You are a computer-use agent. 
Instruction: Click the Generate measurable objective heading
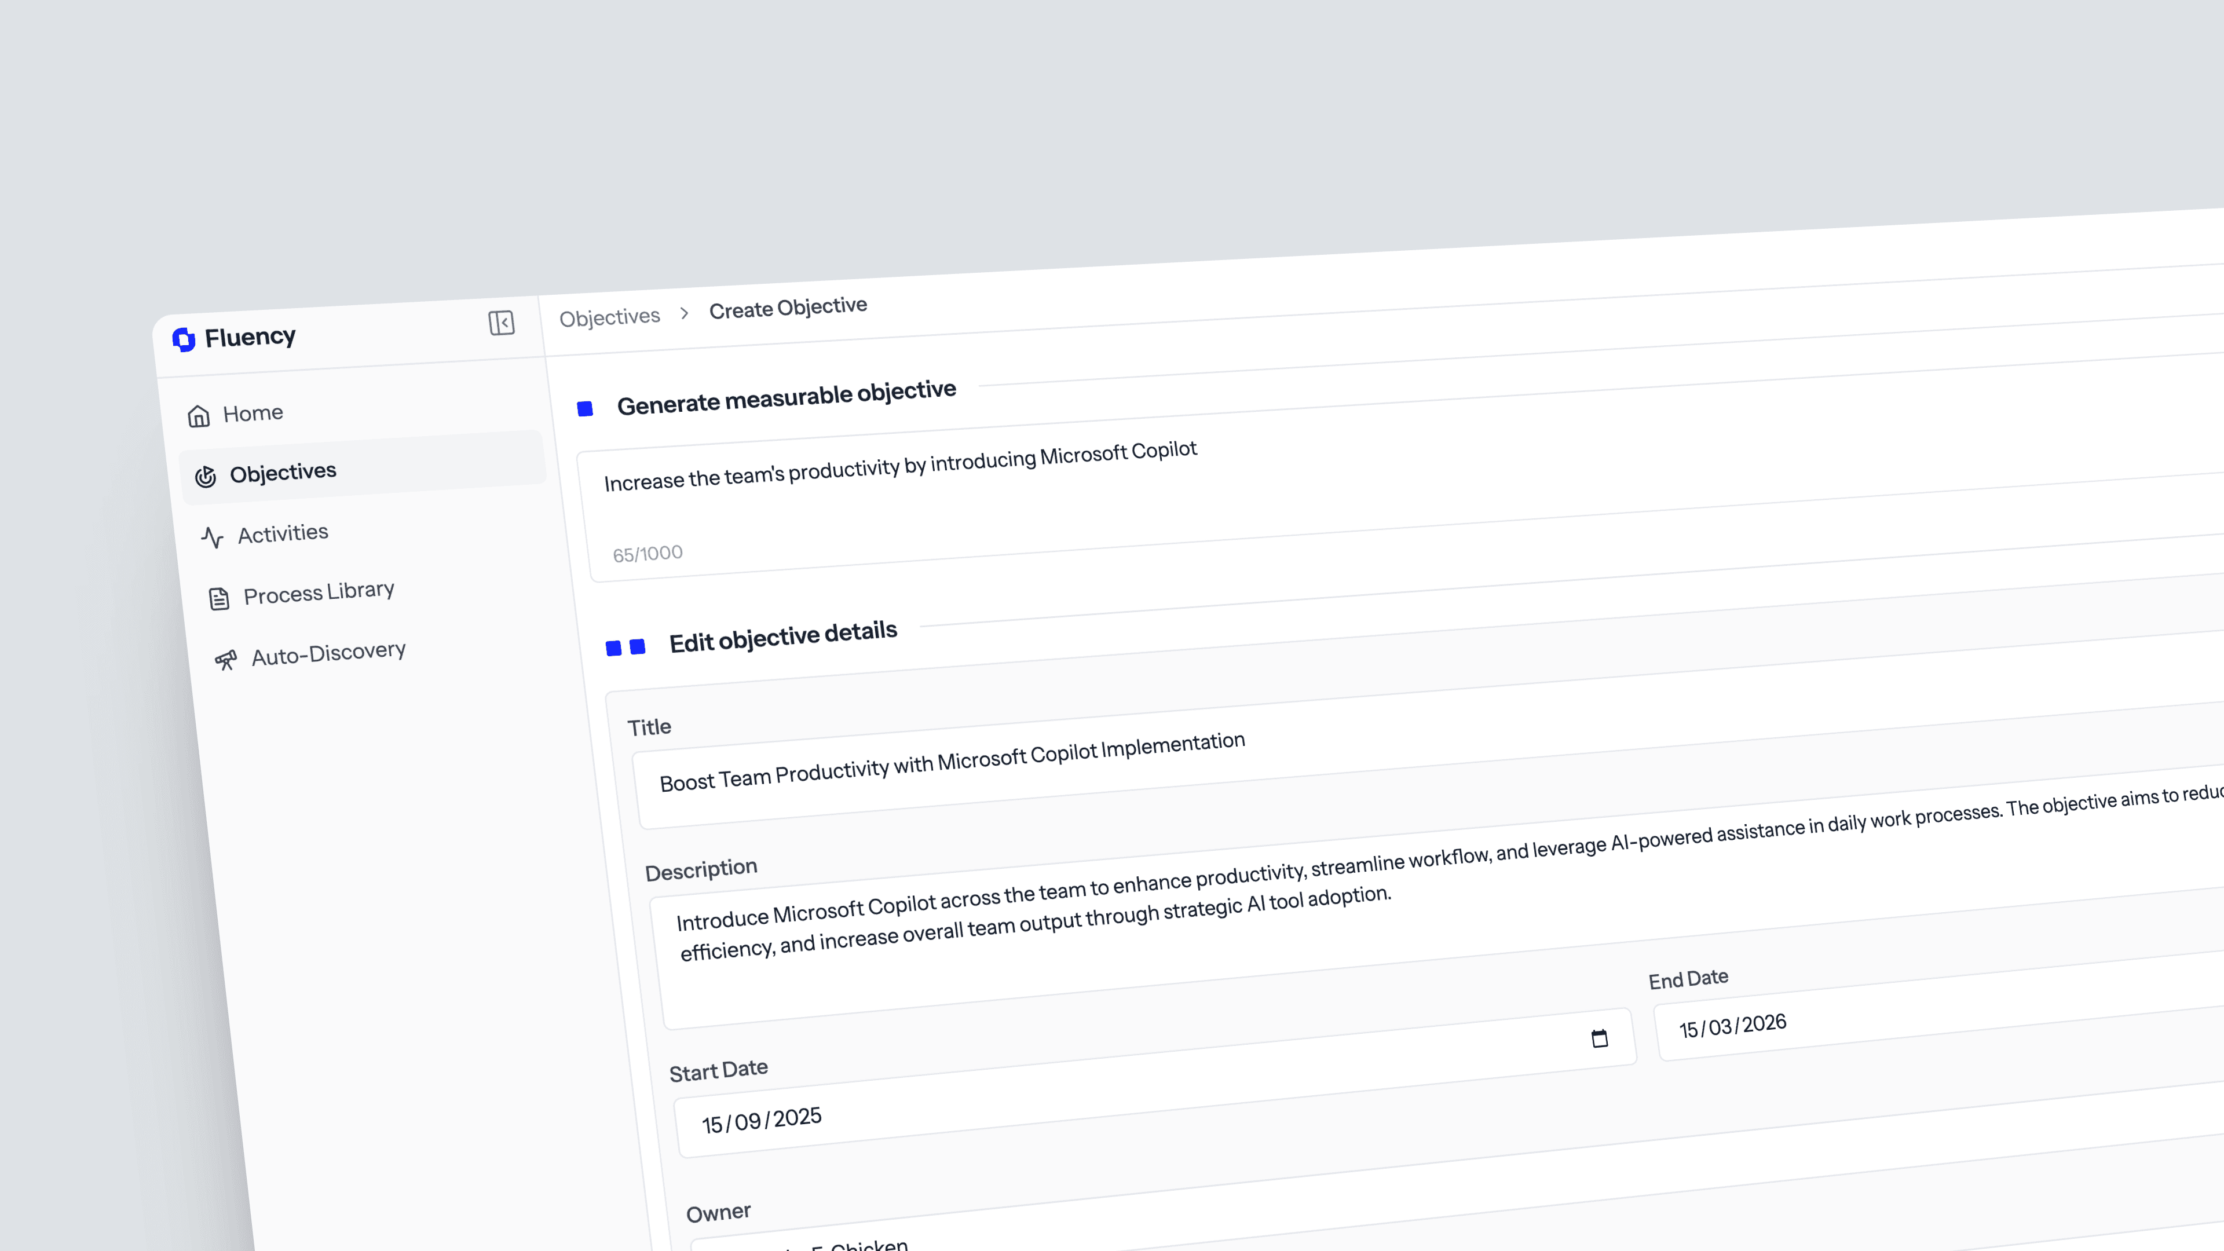787,397
